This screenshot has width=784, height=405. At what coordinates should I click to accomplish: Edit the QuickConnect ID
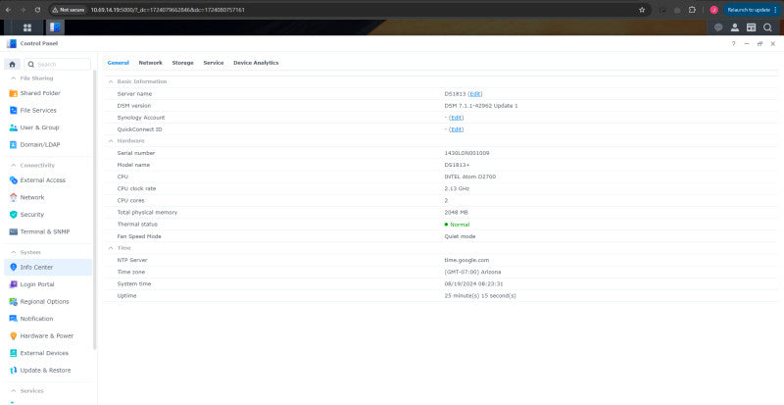click(457, 129)
